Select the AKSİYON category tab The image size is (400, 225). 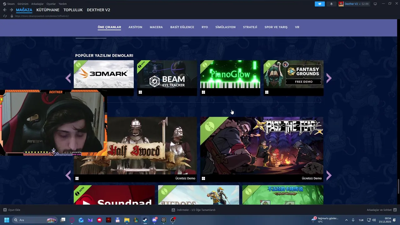coord(135,27)
